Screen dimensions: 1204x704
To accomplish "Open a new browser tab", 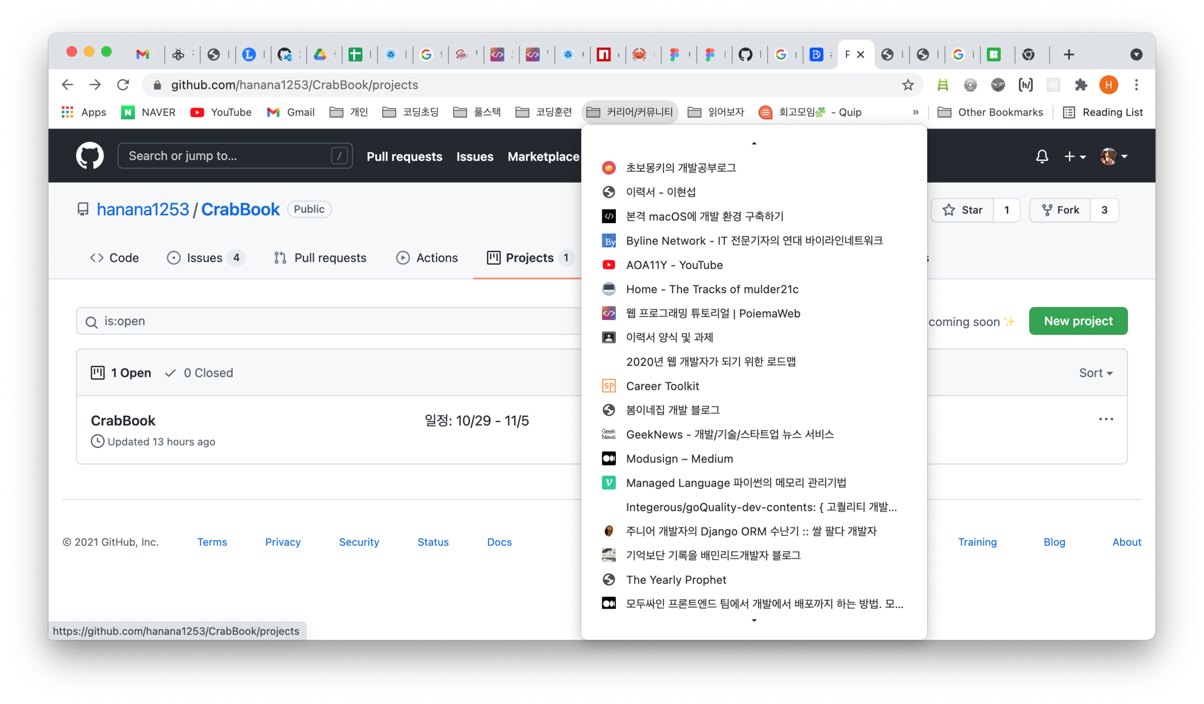I will 1068,54.
